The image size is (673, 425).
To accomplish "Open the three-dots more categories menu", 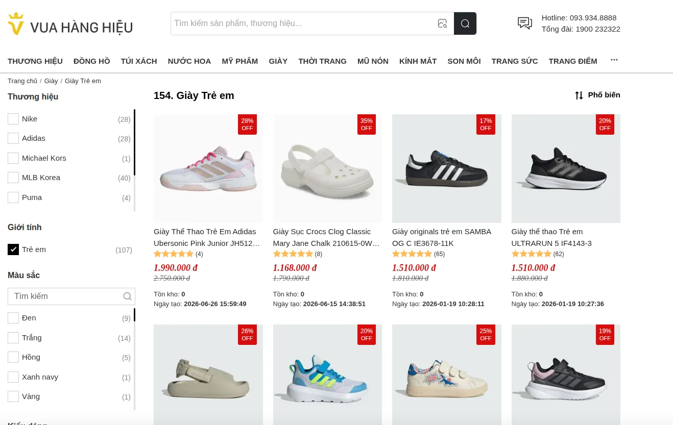I will pos(614,60).
